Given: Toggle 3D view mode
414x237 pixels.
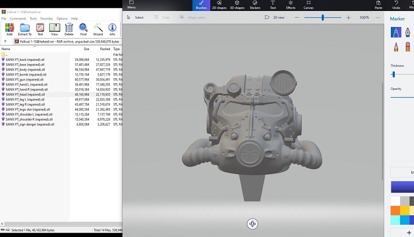Looking at the screenshot, I should point(274,18).
